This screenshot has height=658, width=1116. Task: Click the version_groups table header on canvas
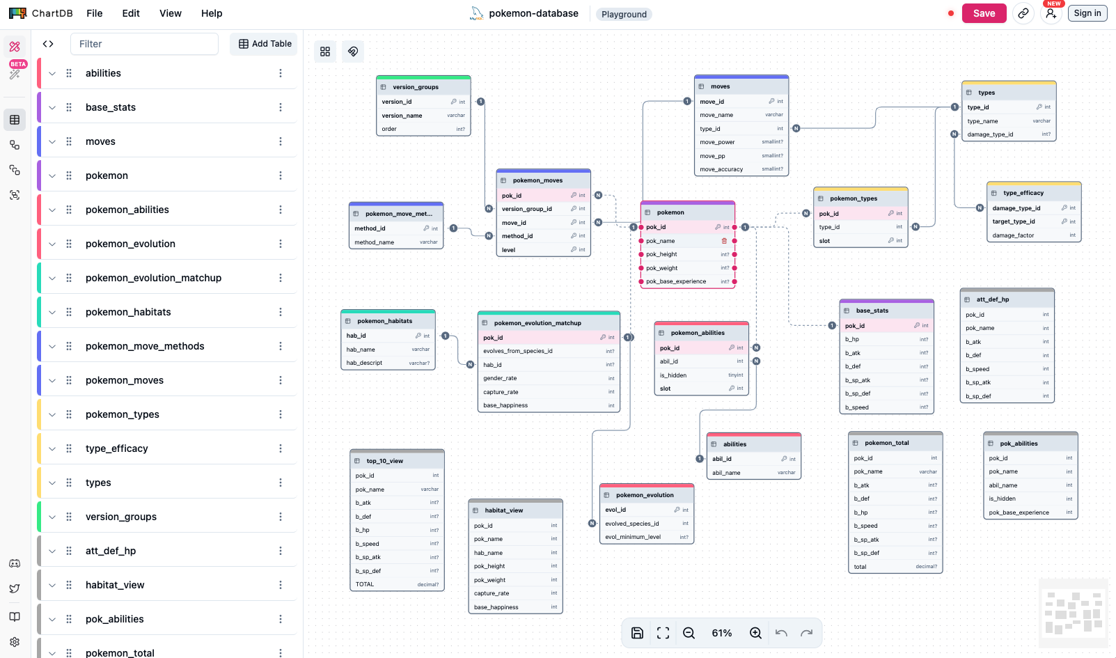pos(423,87)
